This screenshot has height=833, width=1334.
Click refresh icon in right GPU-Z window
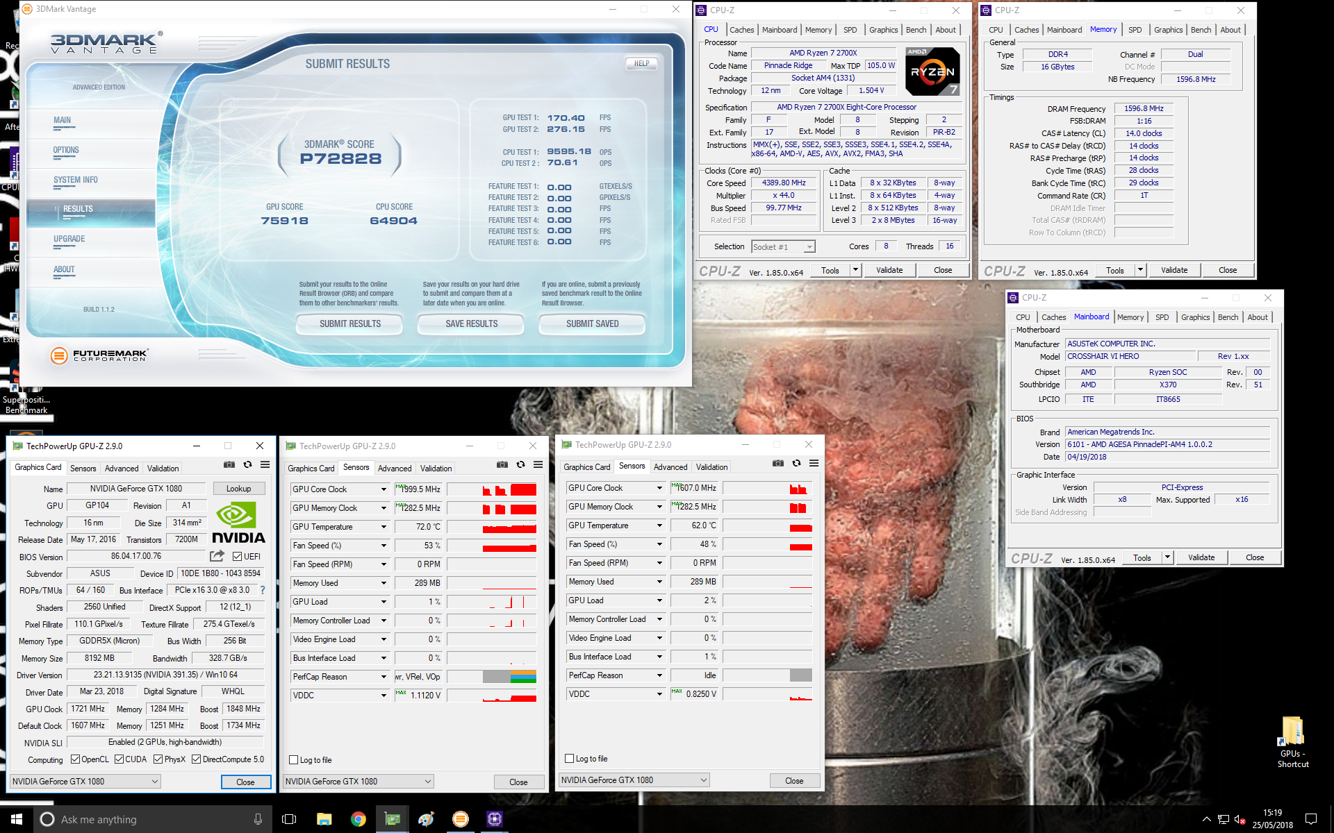[796, 463]
